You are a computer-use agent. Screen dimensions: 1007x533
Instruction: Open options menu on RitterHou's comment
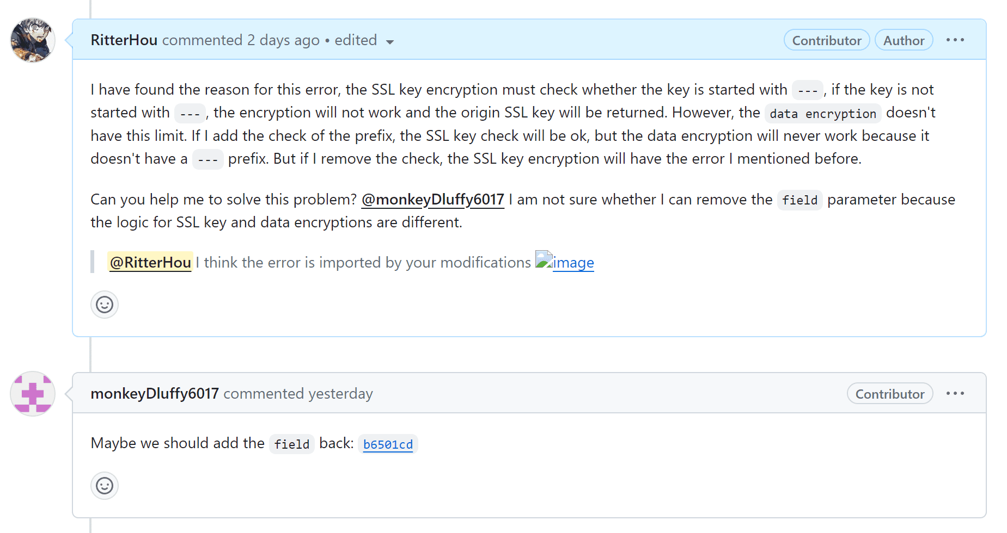click(x=955, y=40)
